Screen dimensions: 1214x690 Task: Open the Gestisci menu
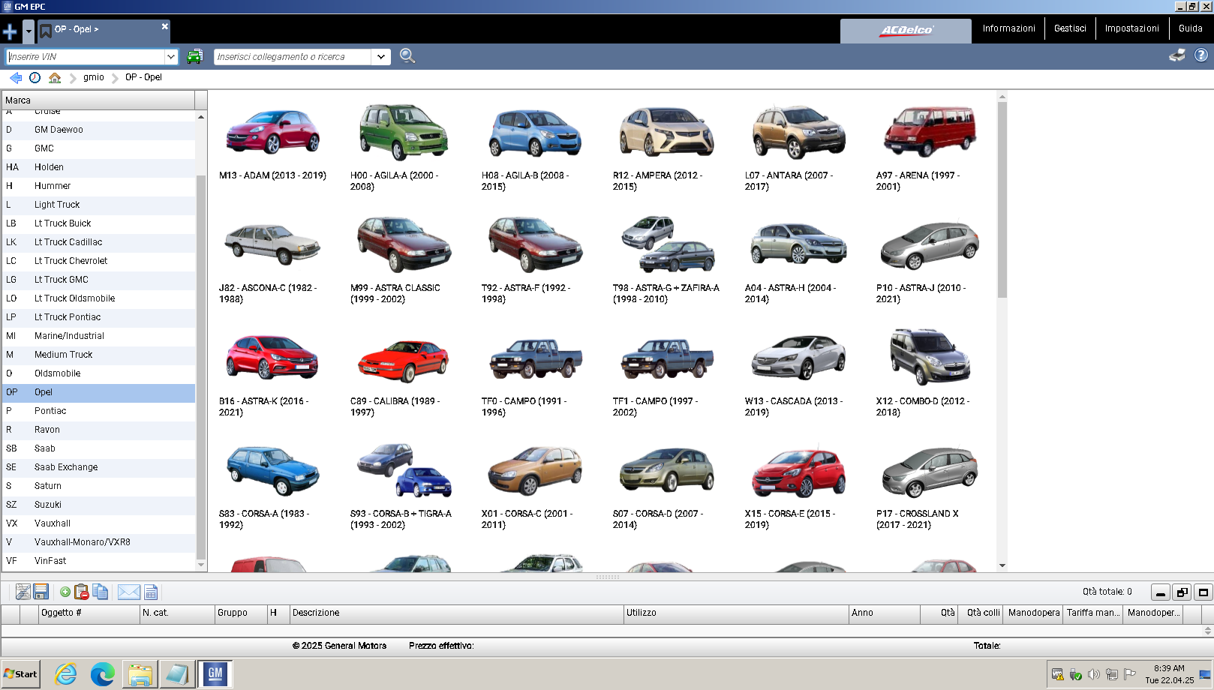(1070, 28)
